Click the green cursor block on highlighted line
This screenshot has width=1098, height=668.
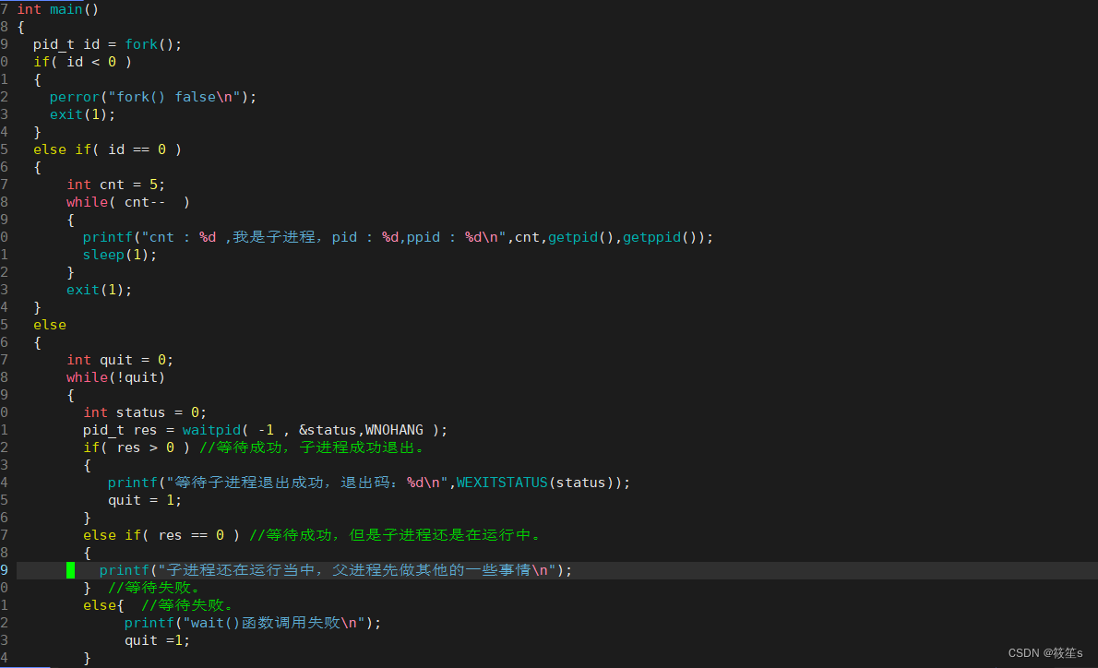71,570
